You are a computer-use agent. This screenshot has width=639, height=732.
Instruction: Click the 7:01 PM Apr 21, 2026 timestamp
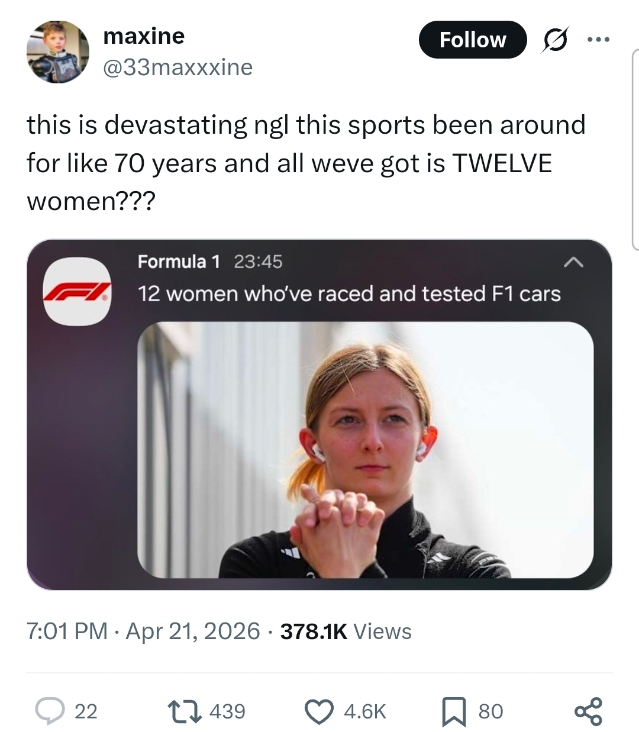(143, 631)
